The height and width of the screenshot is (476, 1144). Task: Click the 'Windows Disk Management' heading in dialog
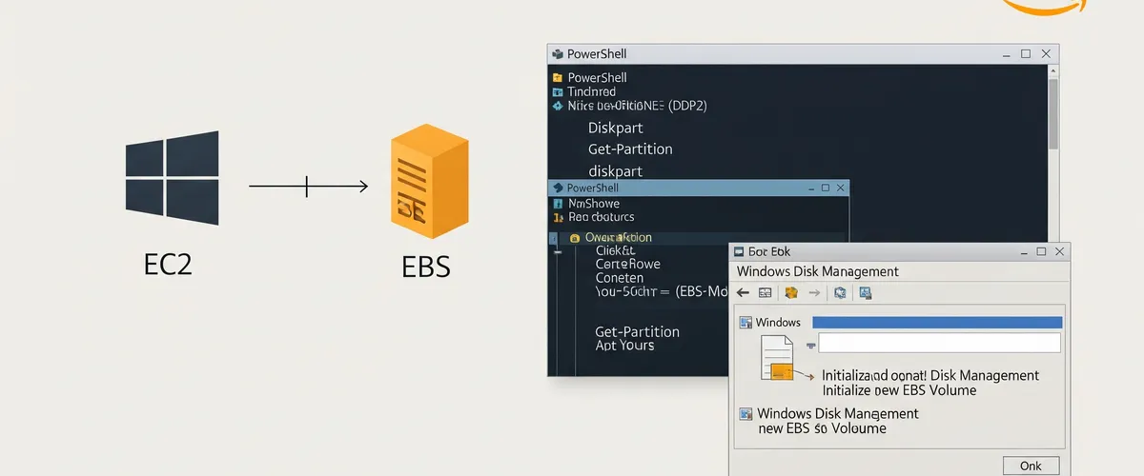point(818,271)
